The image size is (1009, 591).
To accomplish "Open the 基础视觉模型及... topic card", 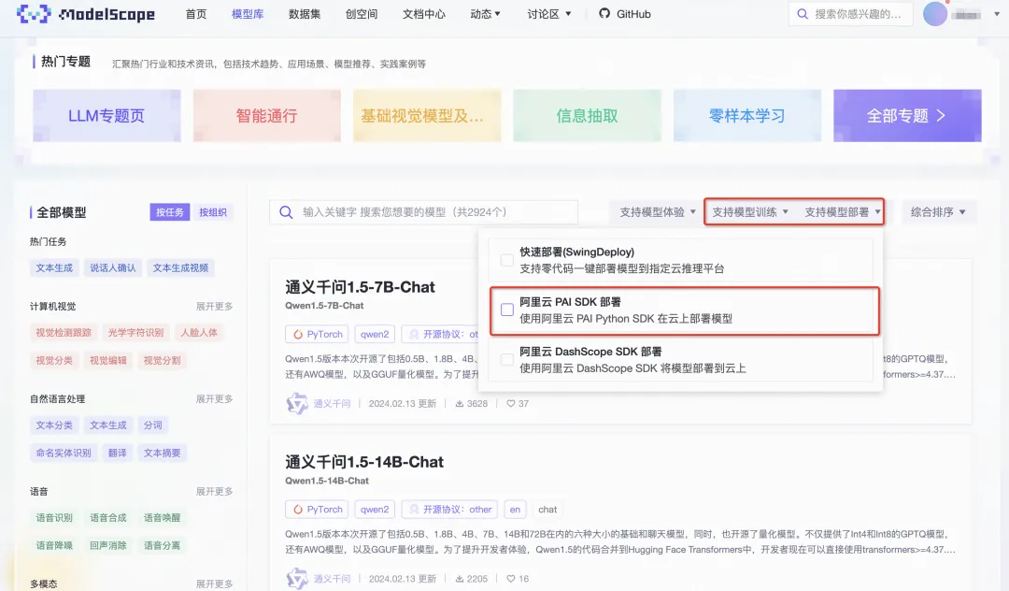I will point(427,115).
